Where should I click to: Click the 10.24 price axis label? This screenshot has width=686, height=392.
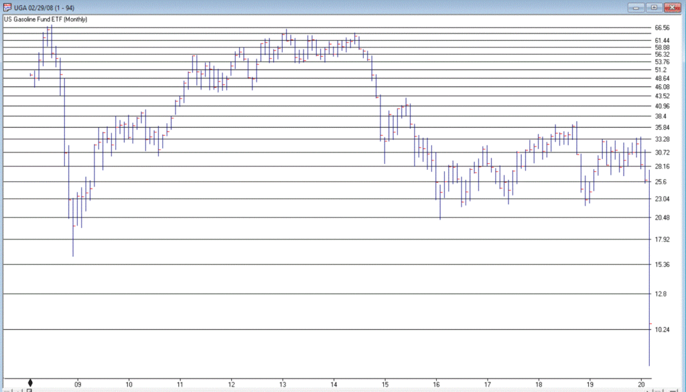click(x=662, y=330)
